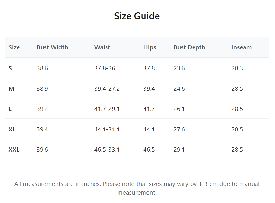Viewport: 275px width, 203px height.
Task: Select the 46.5 hips value
Action: click(149, 150)
